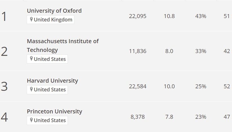Open the Princeton University link
232x132 pixels.
pyautogui.click(x=54, y=111)
